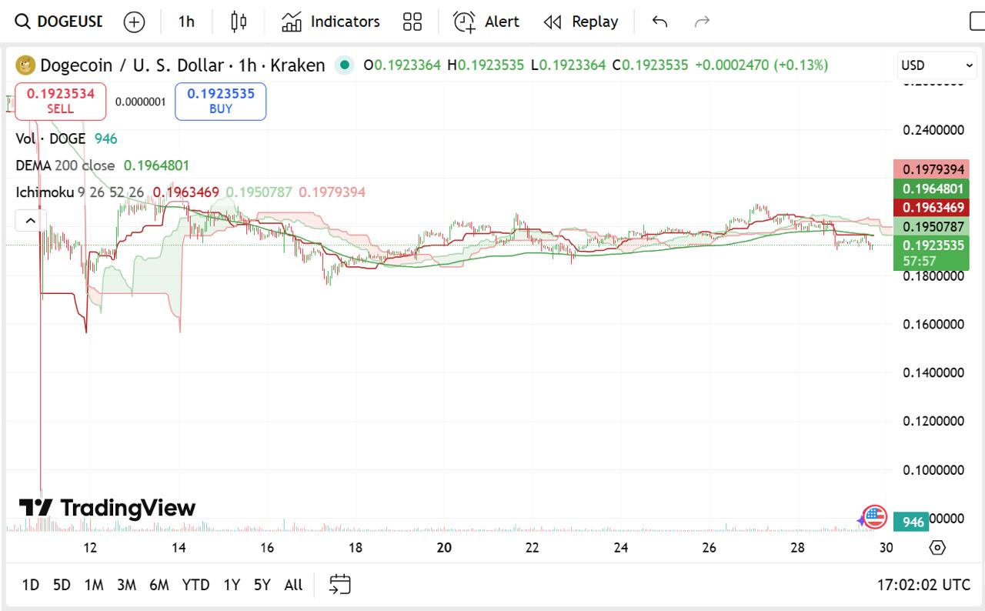
Task: Open the Indicators panel
Action: coord(329,22)
